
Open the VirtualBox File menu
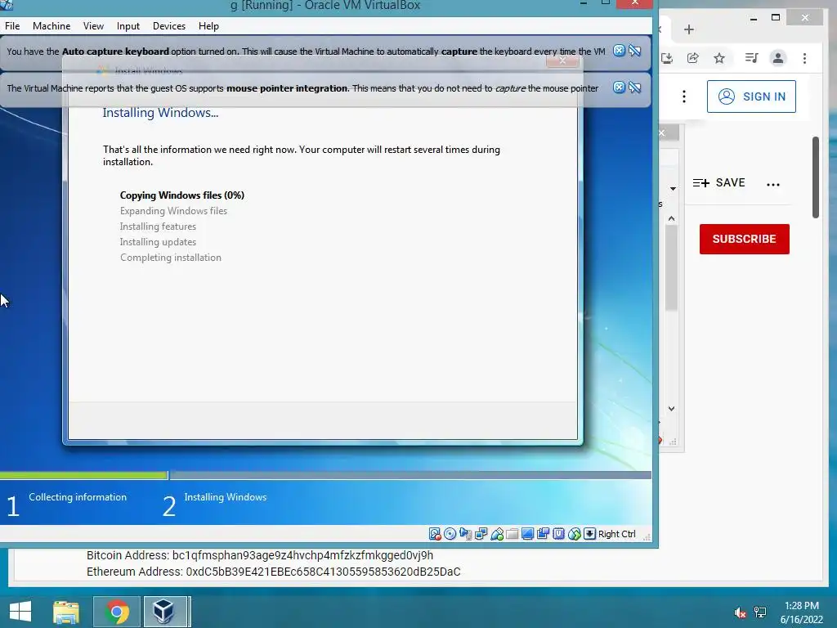(12, 25)
